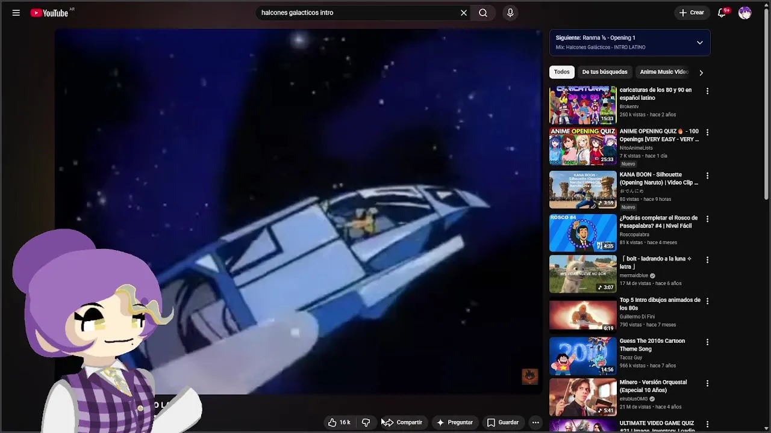Open options for ULTIMATE VIDEO GAME QUIZ video

(x=707, y=424)
